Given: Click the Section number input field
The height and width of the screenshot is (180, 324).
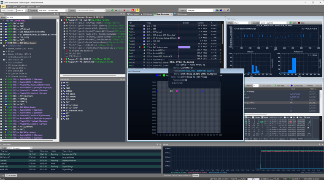Looking at the screenshot, I should point(256,86).
